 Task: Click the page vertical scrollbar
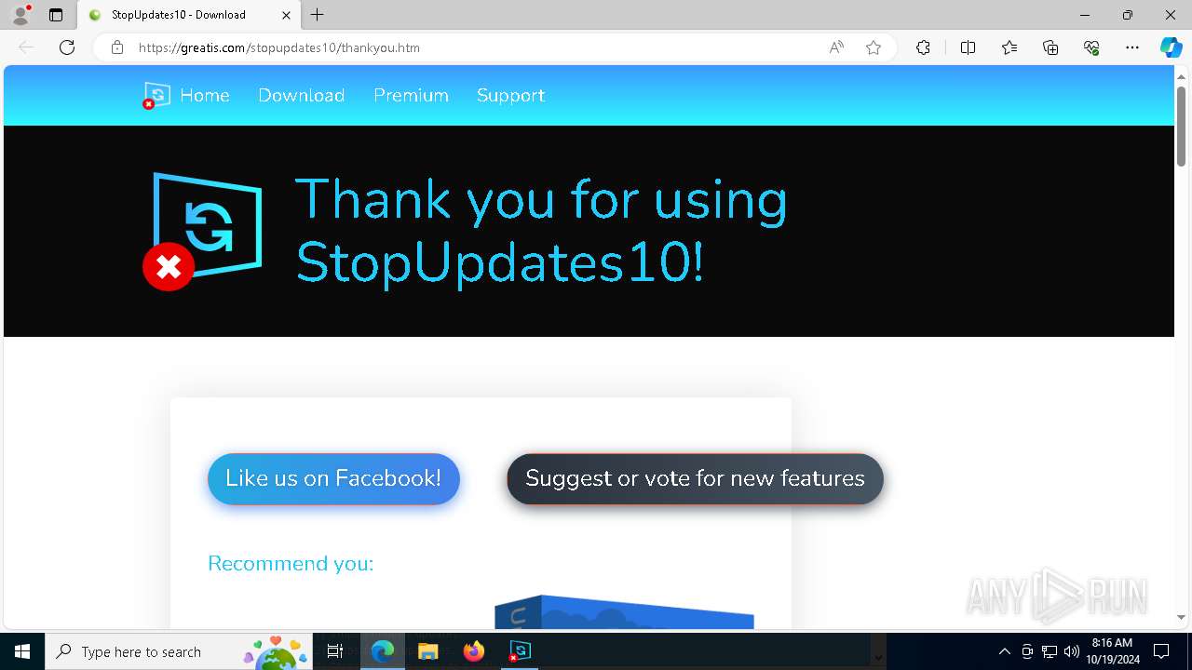tap(1181, 126)
